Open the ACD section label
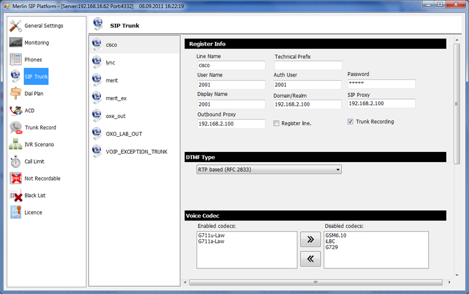Image resolution: width=469 pixels, height=294 pixels. 29,111
